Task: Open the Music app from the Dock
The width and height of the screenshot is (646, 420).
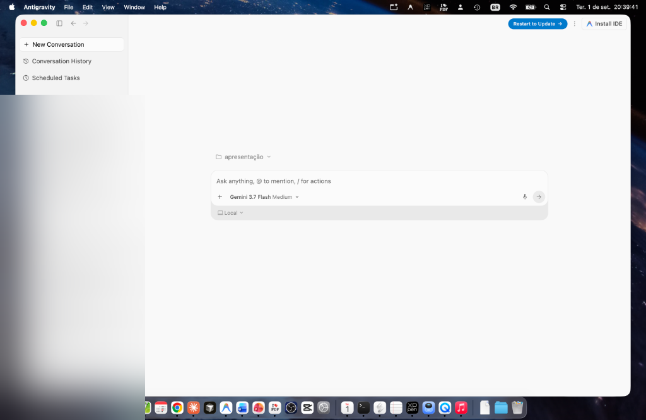Action: (x=461, y=407)
